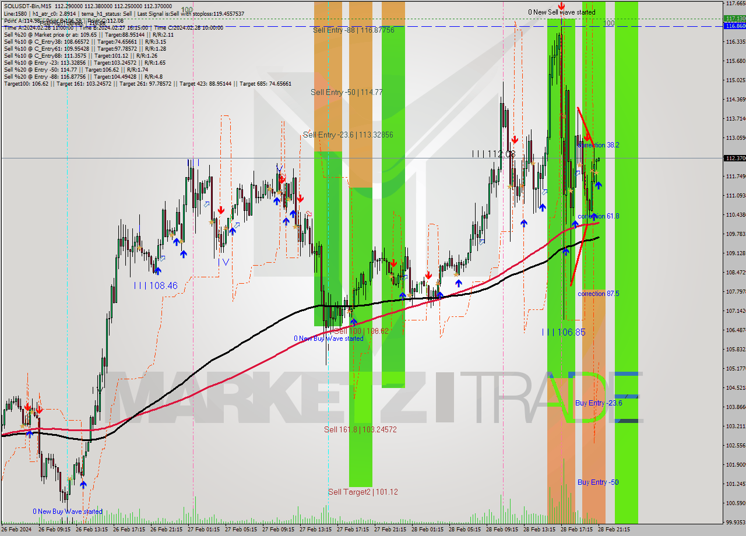Select the 'correction 61.8' label

tap(599, 216)
